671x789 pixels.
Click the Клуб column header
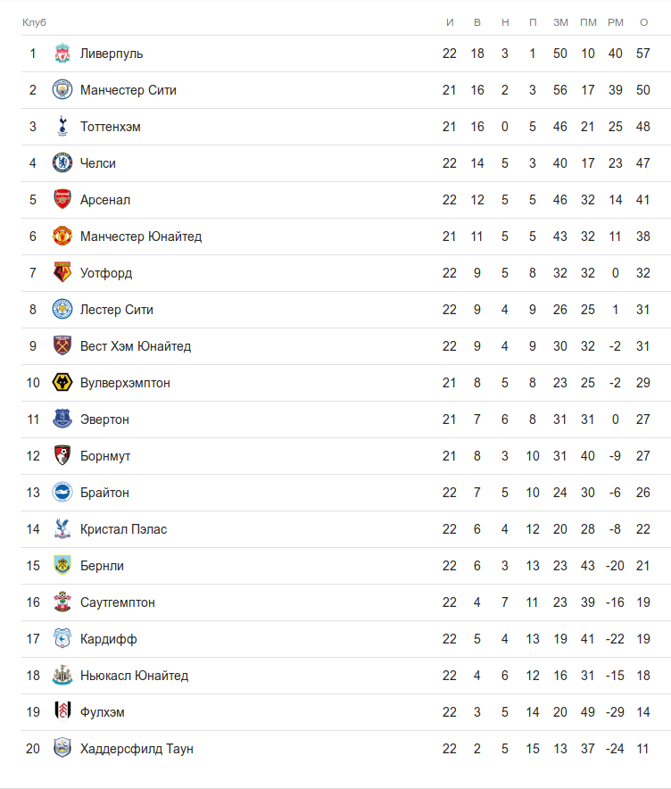click(x=34, y=22)
